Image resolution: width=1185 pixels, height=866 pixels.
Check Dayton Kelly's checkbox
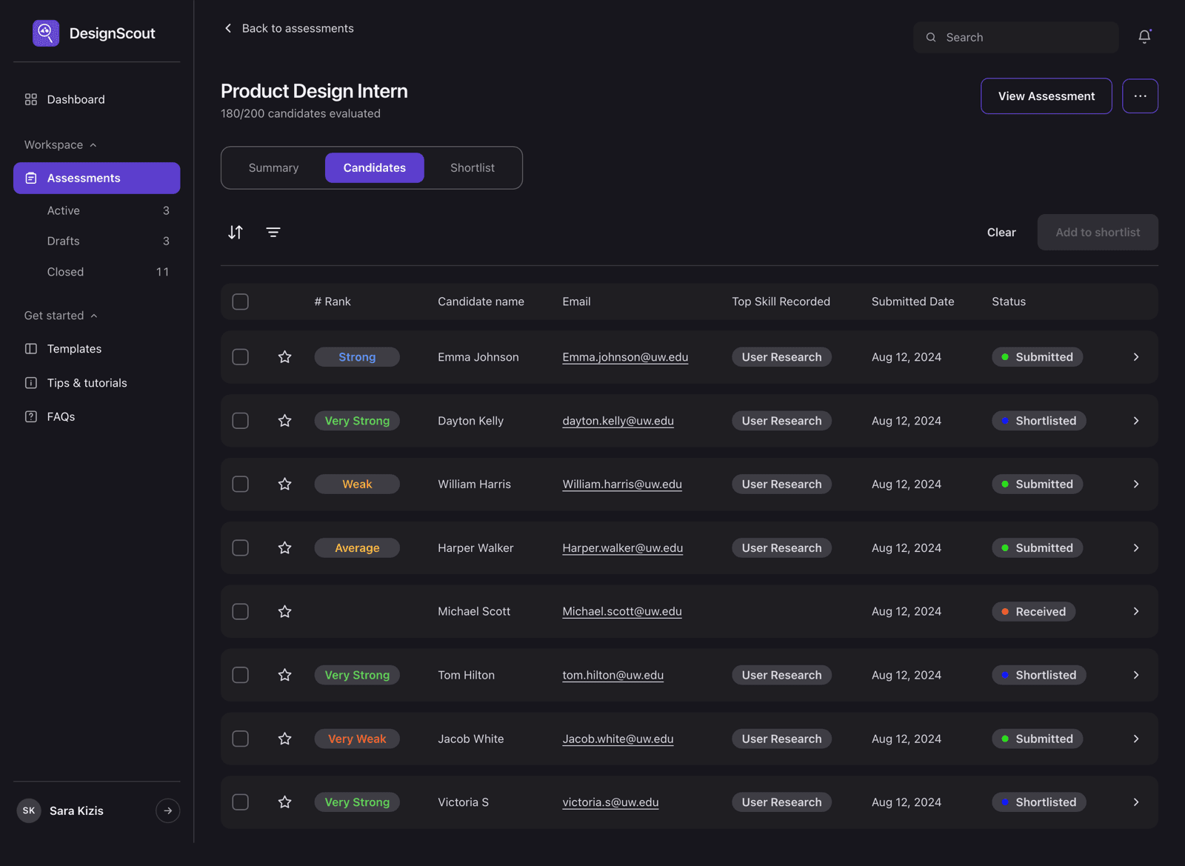[x=241, y=421]
